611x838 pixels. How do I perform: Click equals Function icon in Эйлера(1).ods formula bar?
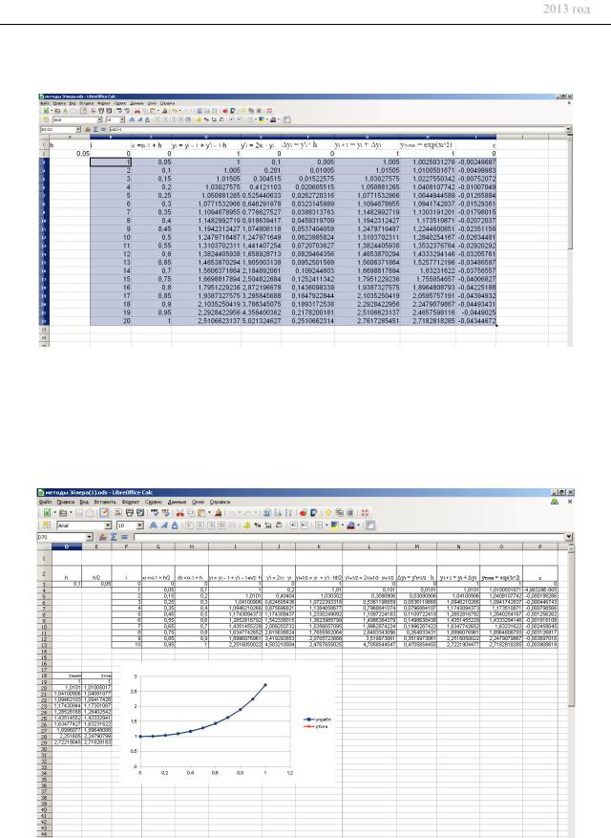[x=124, y=537]
